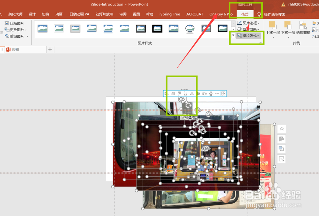
Task: Open the Picture Border (图片边框) dropdown
Action: pos(248,23)
